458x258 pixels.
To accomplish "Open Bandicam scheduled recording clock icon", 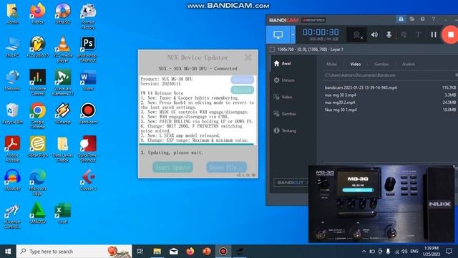I will 423,19.
